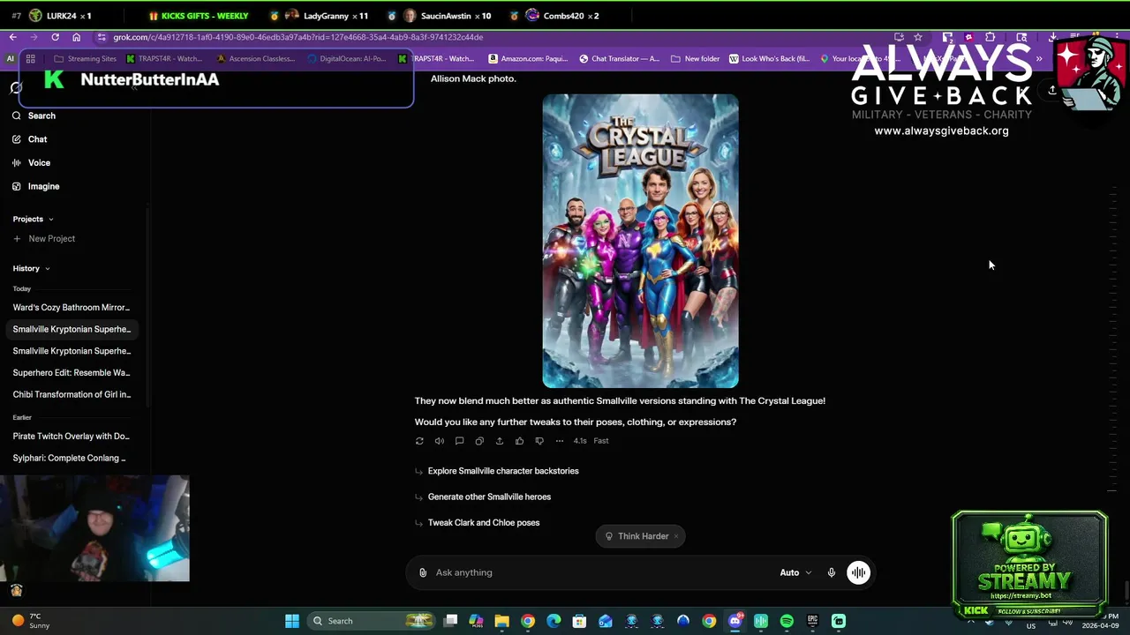Image resolution: width=1130 pixels, height=635 pixels.
Task: Collapse the History section
Action: (31, 268)
